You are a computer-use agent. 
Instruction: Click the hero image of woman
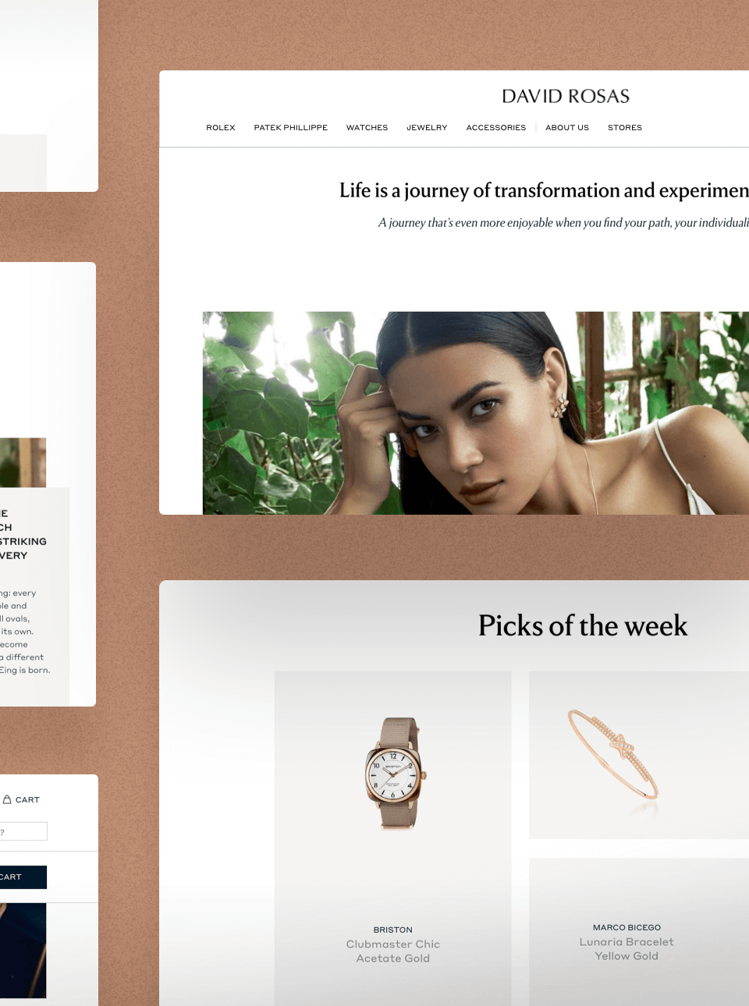pos(476,413)
